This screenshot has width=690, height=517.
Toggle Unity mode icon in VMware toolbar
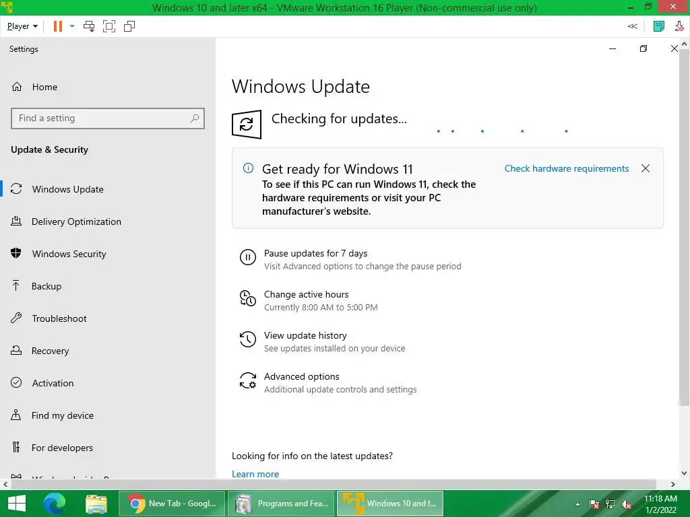[x=129, y=26]
